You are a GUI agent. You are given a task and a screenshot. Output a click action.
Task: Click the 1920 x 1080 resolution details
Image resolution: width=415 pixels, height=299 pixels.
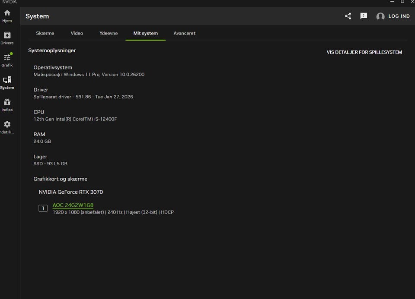[113, 212]
